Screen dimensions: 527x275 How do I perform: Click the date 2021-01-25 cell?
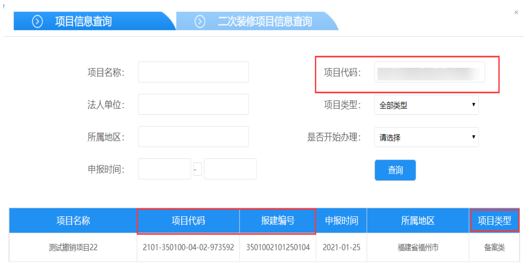[341, 247]
